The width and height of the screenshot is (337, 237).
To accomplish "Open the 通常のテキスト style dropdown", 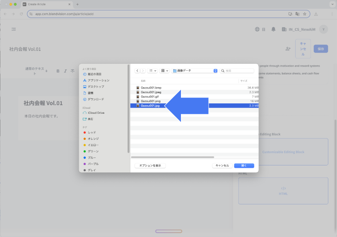I will click(x=36, y=71).
